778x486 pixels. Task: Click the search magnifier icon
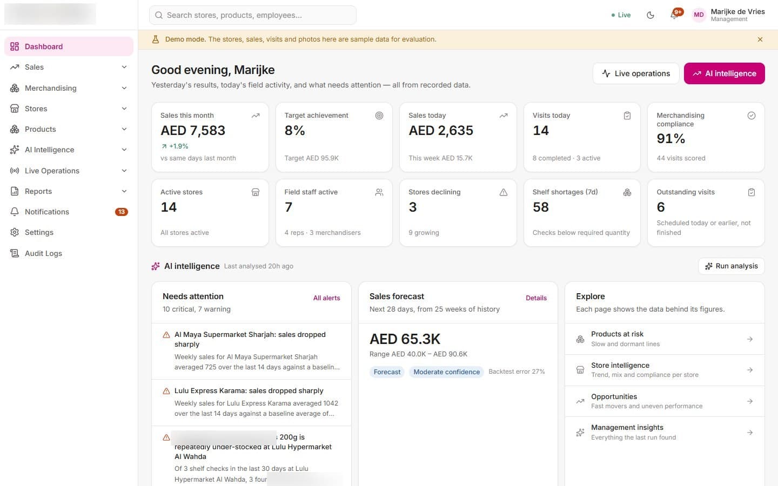point(159,15)
